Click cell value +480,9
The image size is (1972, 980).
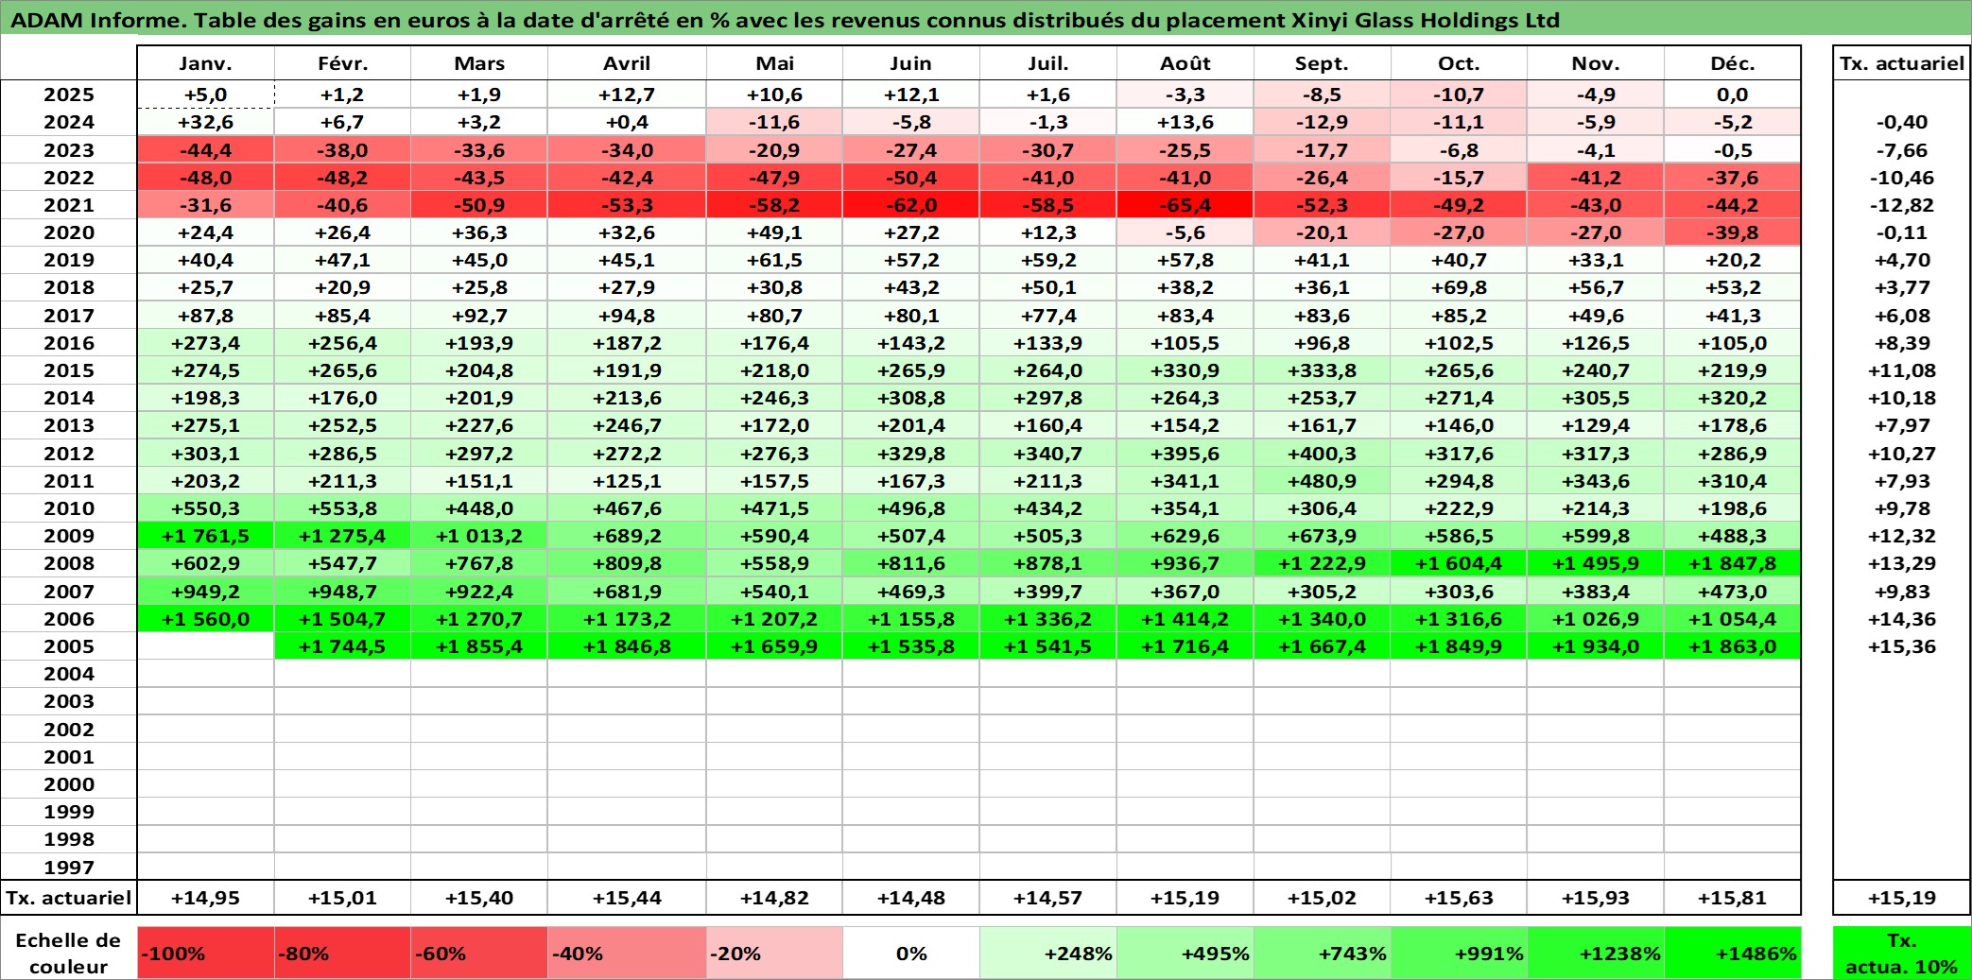(x=1322, y=481)
